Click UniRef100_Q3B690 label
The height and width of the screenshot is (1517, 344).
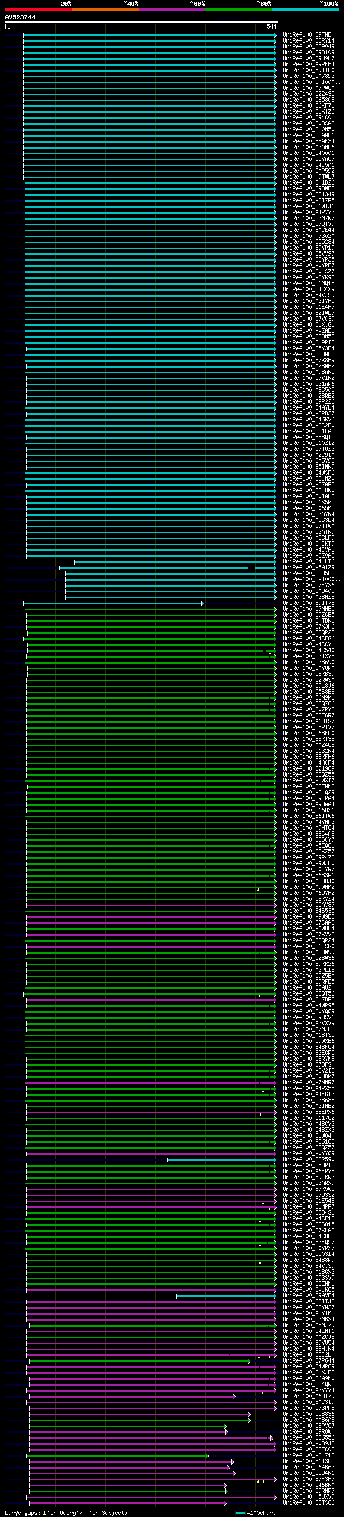308,662
